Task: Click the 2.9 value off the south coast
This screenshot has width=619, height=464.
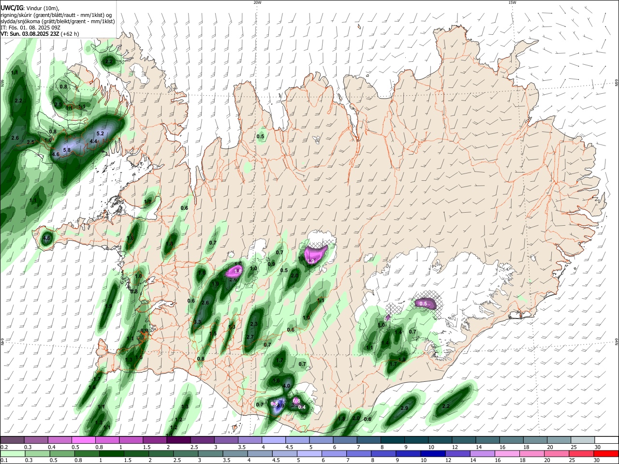Action: point(405,408)
